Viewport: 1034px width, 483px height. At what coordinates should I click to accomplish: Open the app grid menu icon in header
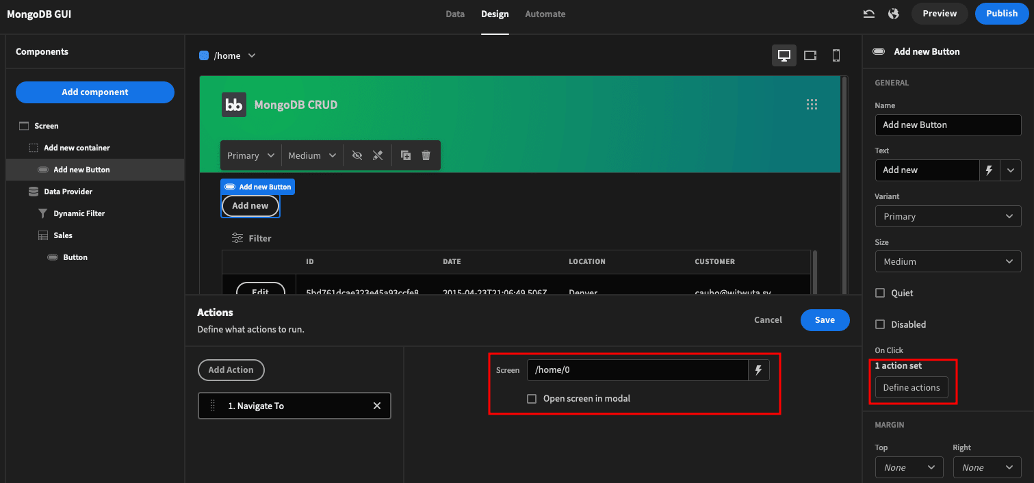point(812,105)
